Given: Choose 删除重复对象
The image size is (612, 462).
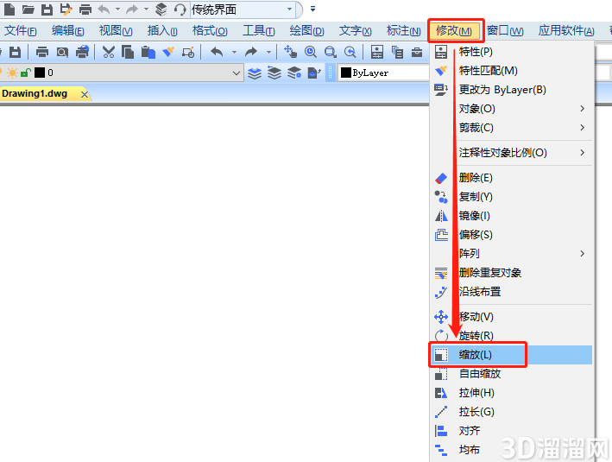Looking at the screenshot, I should coord(512,273).
